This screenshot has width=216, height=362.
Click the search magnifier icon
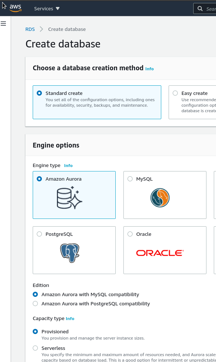200,8
